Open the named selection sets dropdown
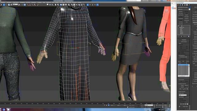The height and width of the screenshot is (111, 197). [x=44, y=4]
